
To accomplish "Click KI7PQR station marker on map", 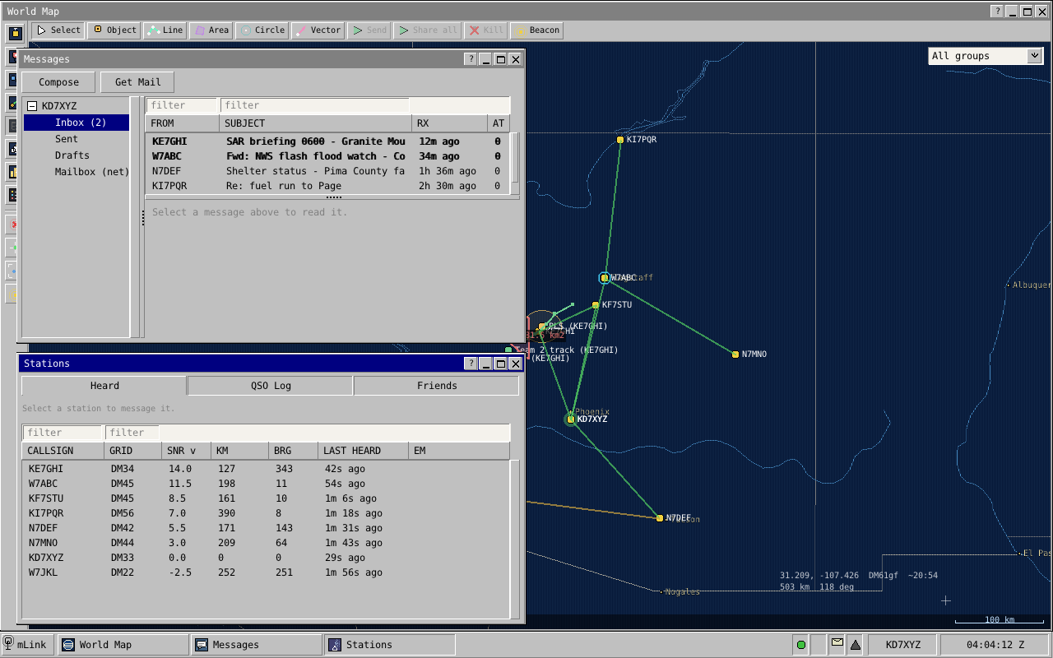I will pyautogui.click(x=620, y=140).
